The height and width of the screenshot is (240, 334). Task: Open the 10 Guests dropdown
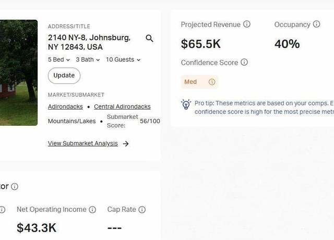tap(123, 59)
